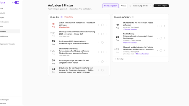The height and width of the screenshot is (106, 189).
Task: Open Aktivität in sidebar
Action: pyautogui.click(x=3, y=13)
